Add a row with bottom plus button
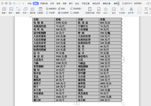The width and height of the screenshot is (151, 106). point(77,103)
